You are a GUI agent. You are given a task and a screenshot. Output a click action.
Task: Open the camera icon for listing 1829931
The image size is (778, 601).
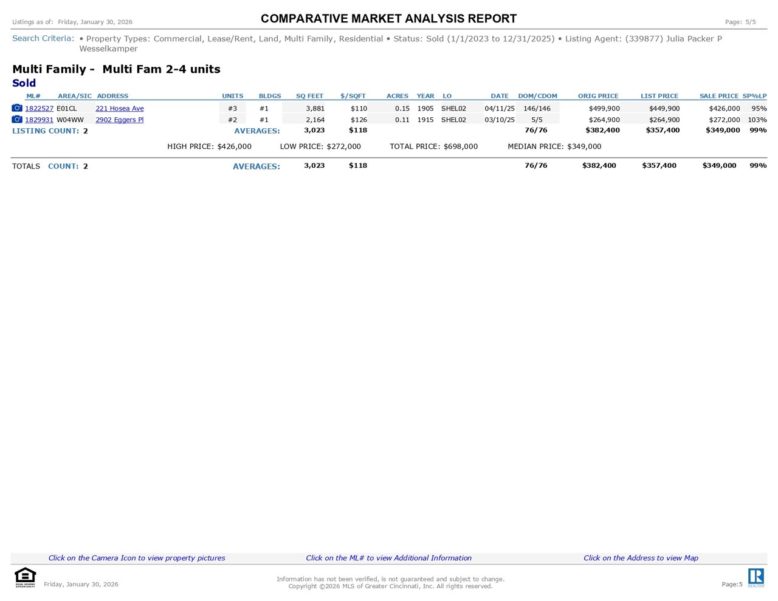pos(17,120)
